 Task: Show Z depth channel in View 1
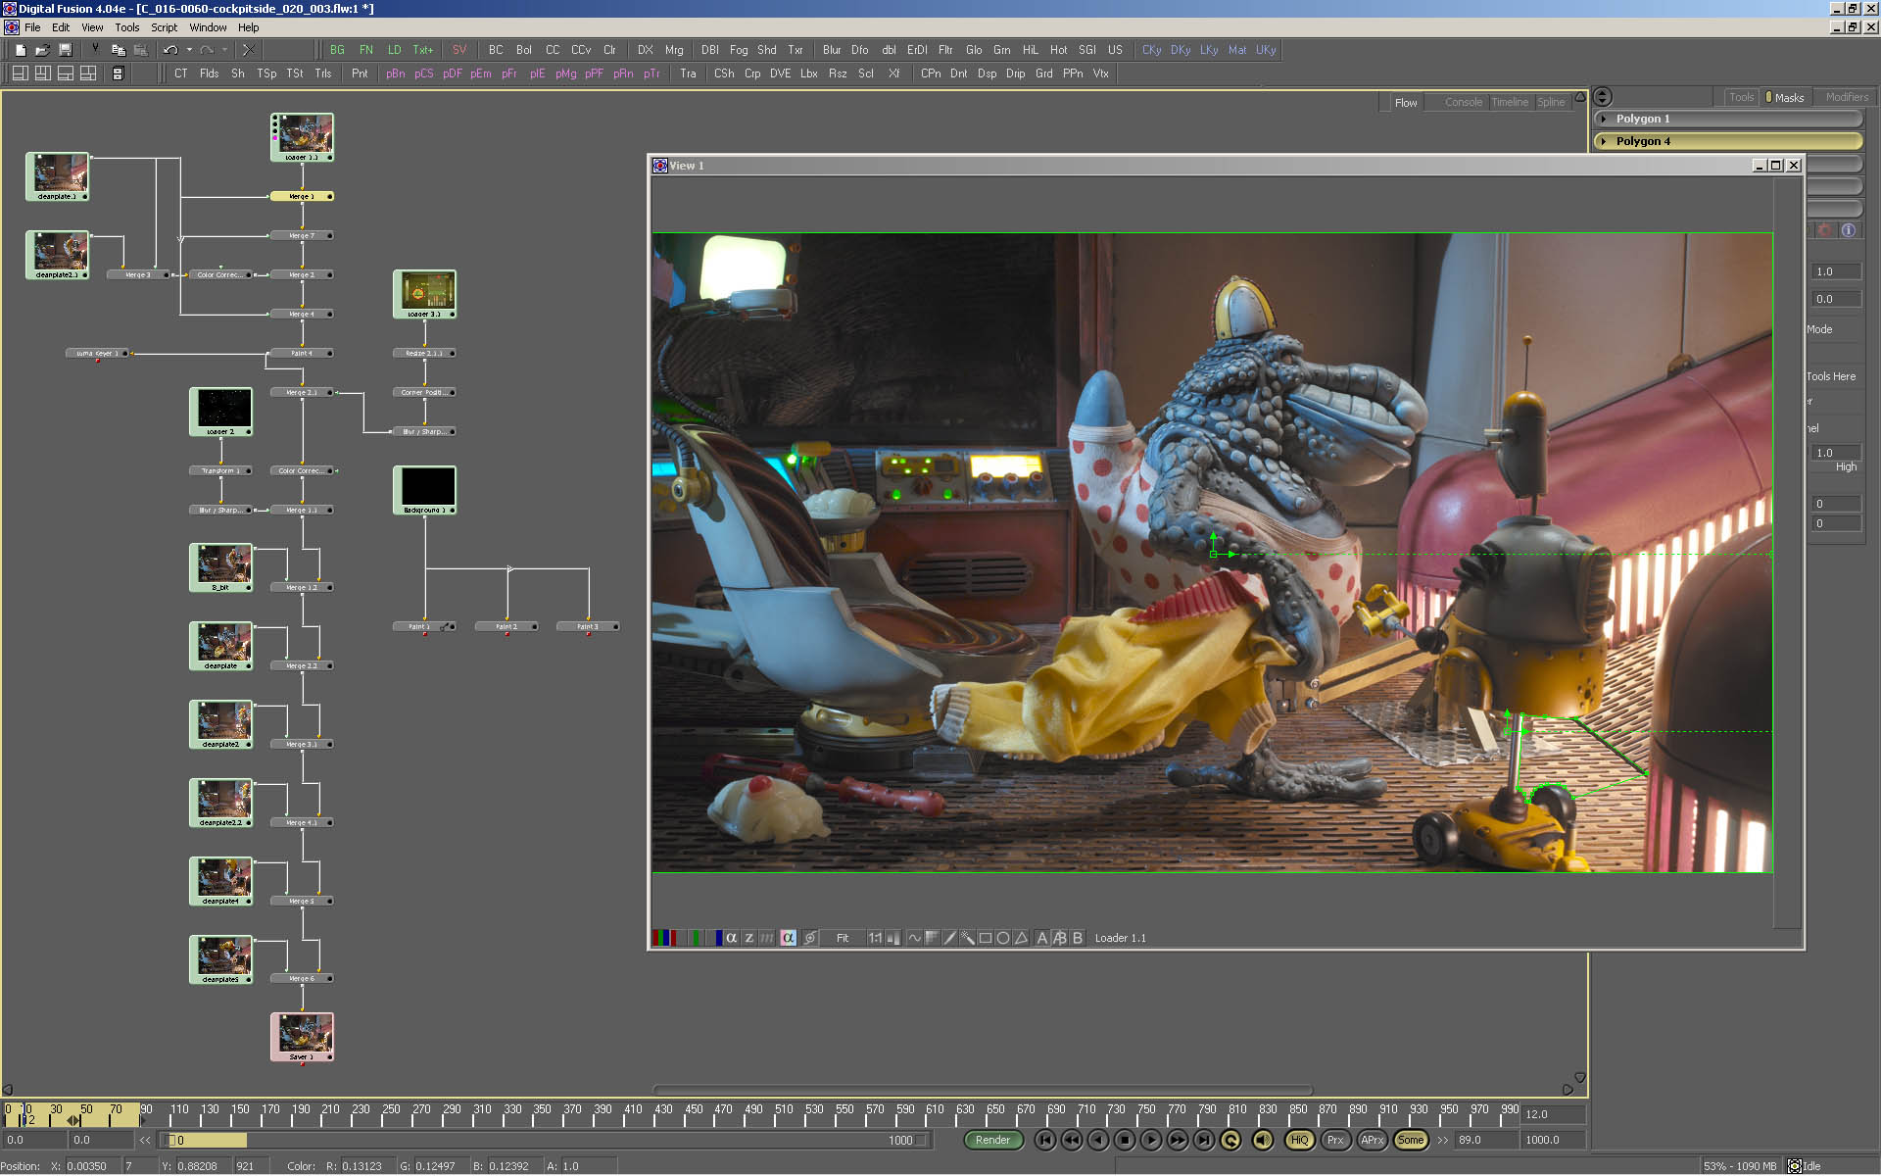[749, 938]
